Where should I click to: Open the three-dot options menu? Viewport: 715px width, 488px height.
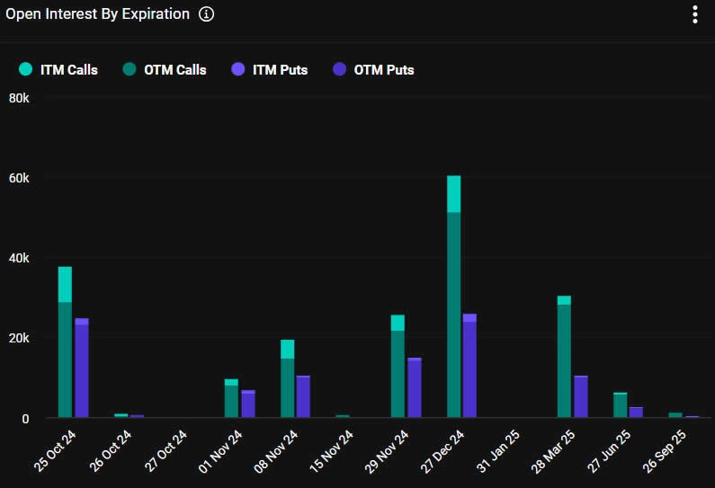coord(695,14)
